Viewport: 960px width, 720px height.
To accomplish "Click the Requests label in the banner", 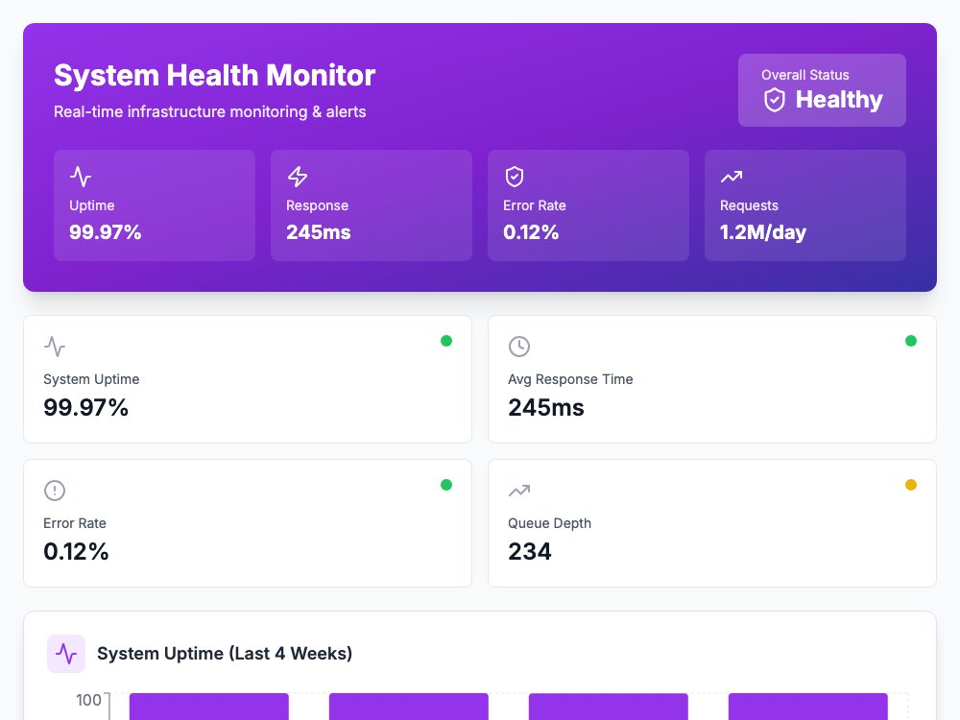I will coord(749,205).
